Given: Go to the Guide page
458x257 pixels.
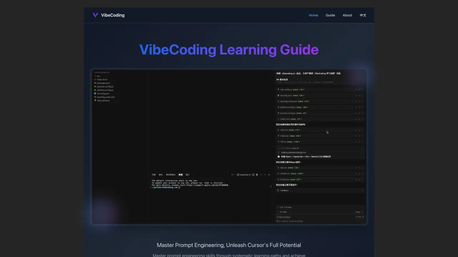Looking at the screenshot, I should coord(330,15).
